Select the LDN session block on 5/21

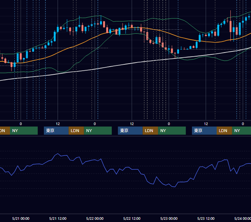[76, 131]
